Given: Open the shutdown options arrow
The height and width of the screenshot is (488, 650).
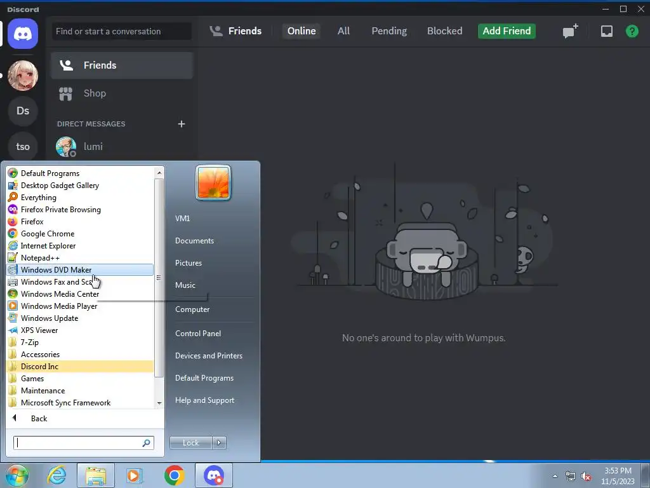Looking at the screenshot, I should [x=219, y=443].
